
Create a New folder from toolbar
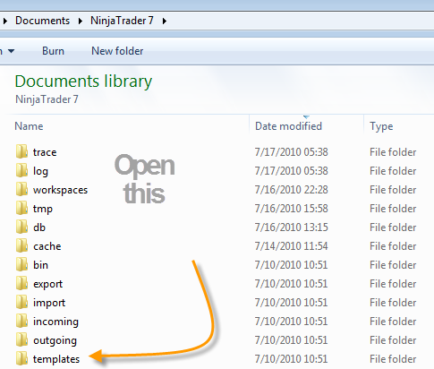click(x=117, y=51)
